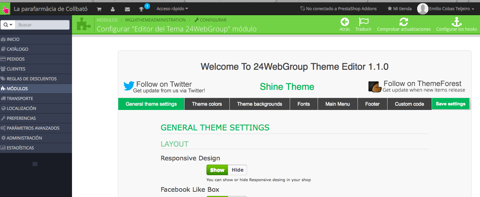Open Administración in the sidebar
The width and height of the screenshot is (480, 197).
[x=36, y=138]
